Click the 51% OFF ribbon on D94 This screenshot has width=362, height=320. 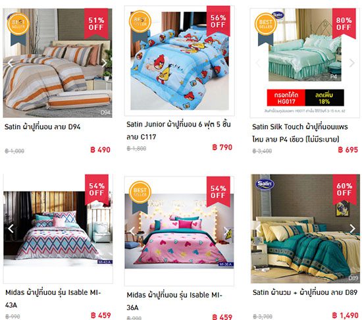pos(96,24)
